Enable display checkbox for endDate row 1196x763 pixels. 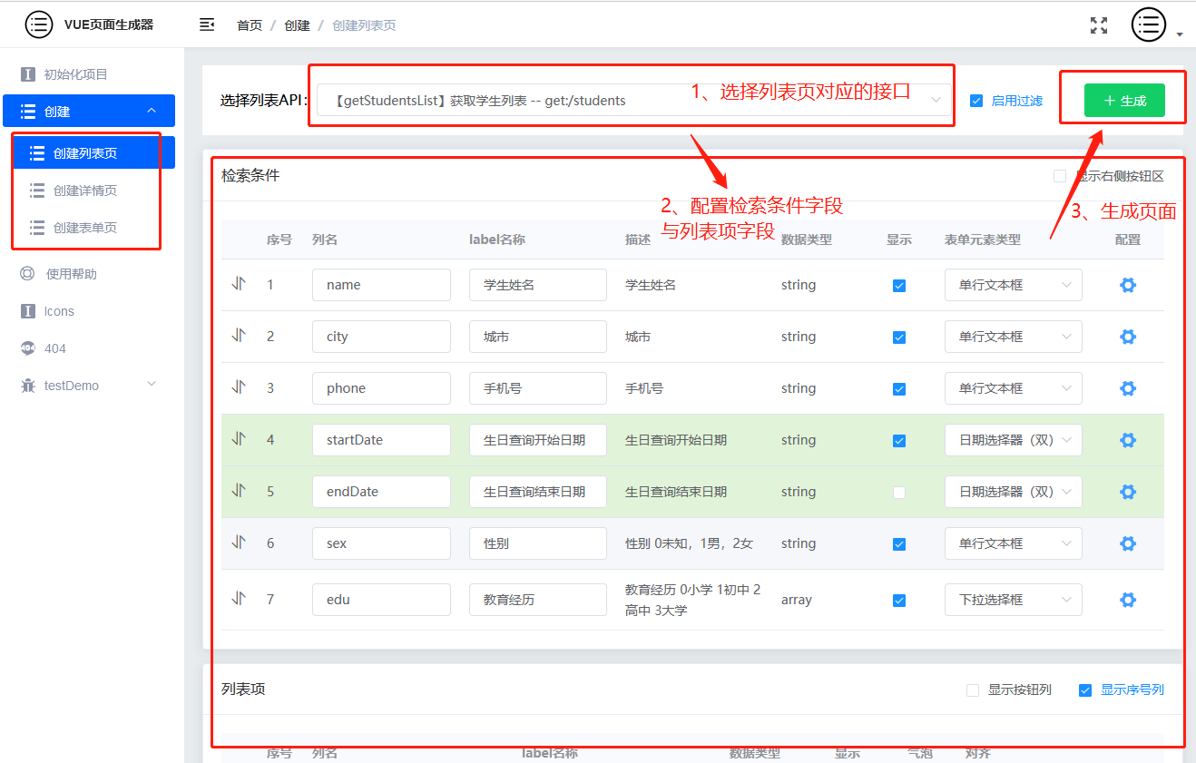point(899,492)
